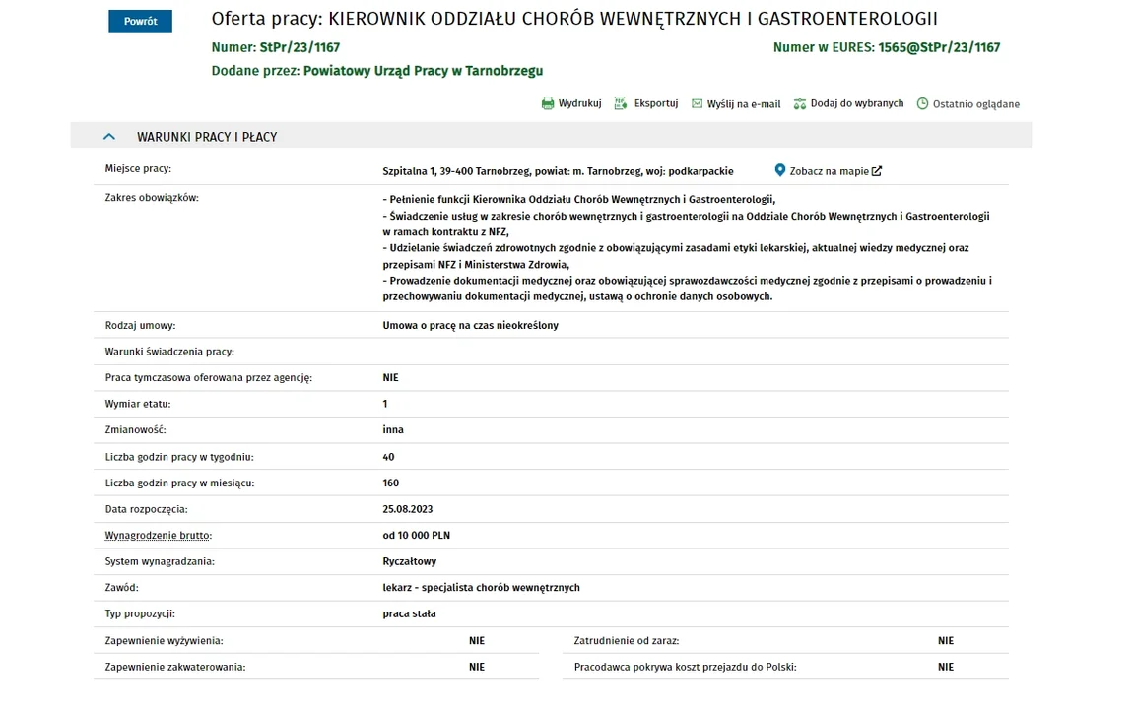Click the external link icon after Zobacz na mapie

point(877,171)
